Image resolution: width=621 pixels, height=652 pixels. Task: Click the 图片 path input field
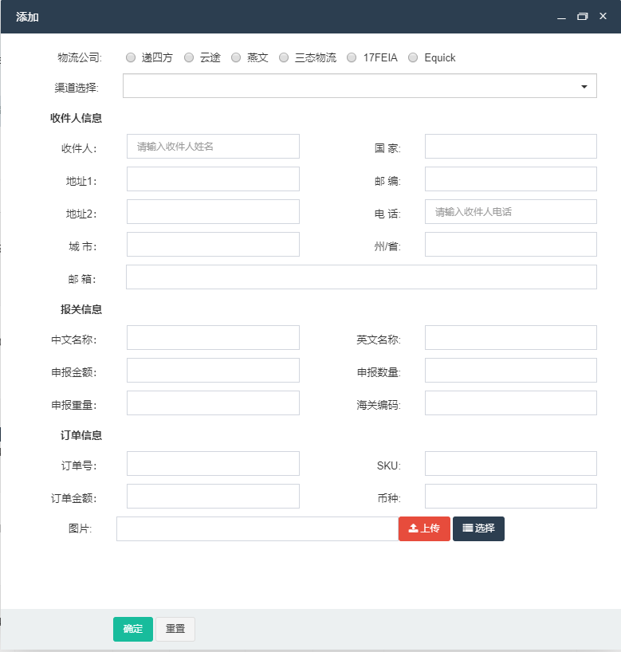[x=257, y=529]
